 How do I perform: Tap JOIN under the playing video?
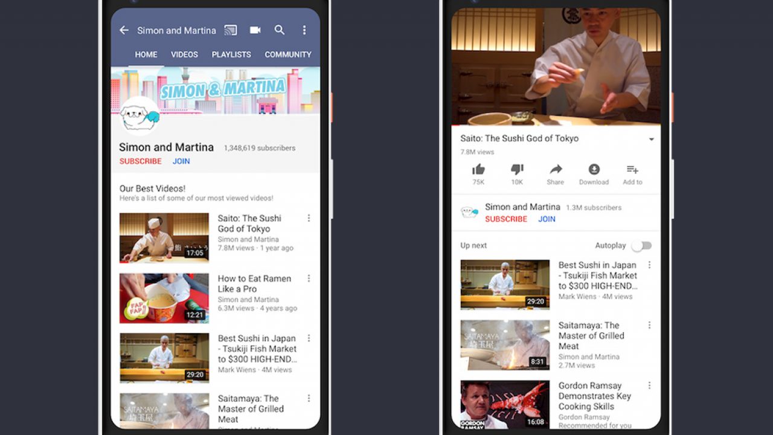tap(547, 219)
